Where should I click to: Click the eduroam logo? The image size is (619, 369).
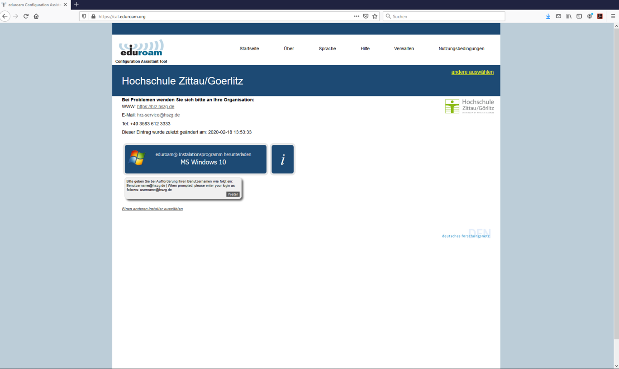tap(141, 48)
